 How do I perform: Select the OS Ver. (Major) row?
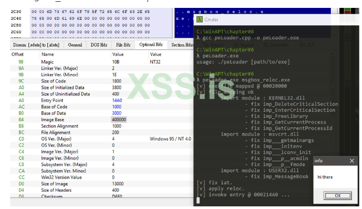click(101, 139)
